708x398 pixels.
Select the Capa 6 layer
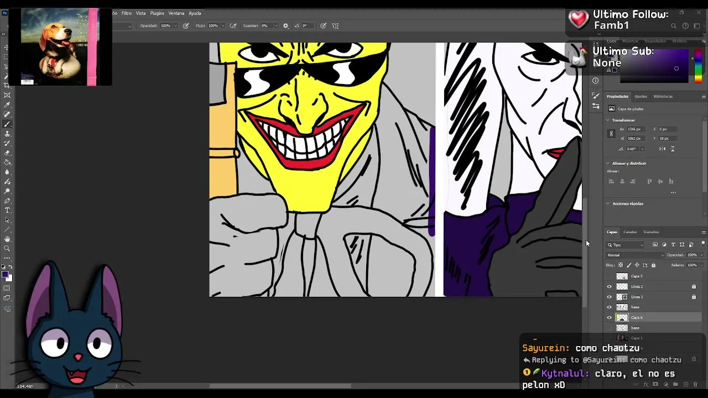click(x=653, y=317)
